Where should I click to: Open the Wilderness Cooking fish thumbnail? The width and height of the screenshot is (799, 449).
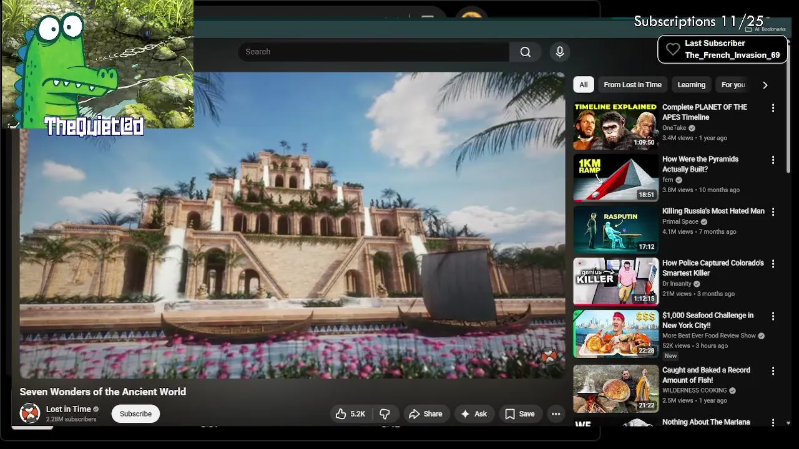coord(616,389)
